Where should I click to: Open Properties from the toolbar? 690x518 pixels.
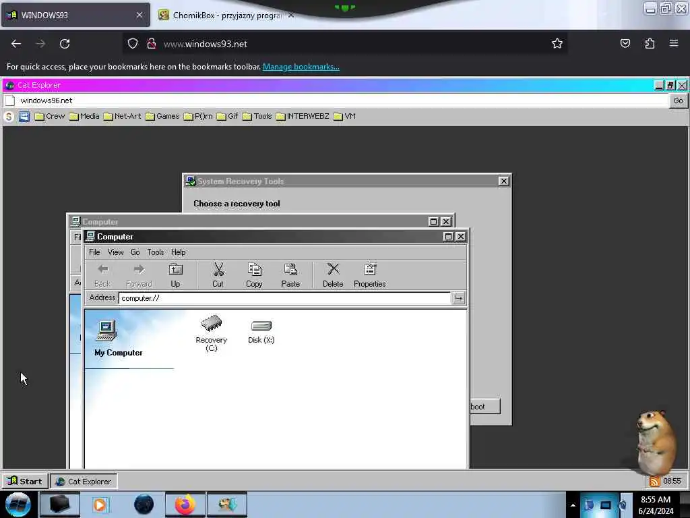(x=370, y=275)
